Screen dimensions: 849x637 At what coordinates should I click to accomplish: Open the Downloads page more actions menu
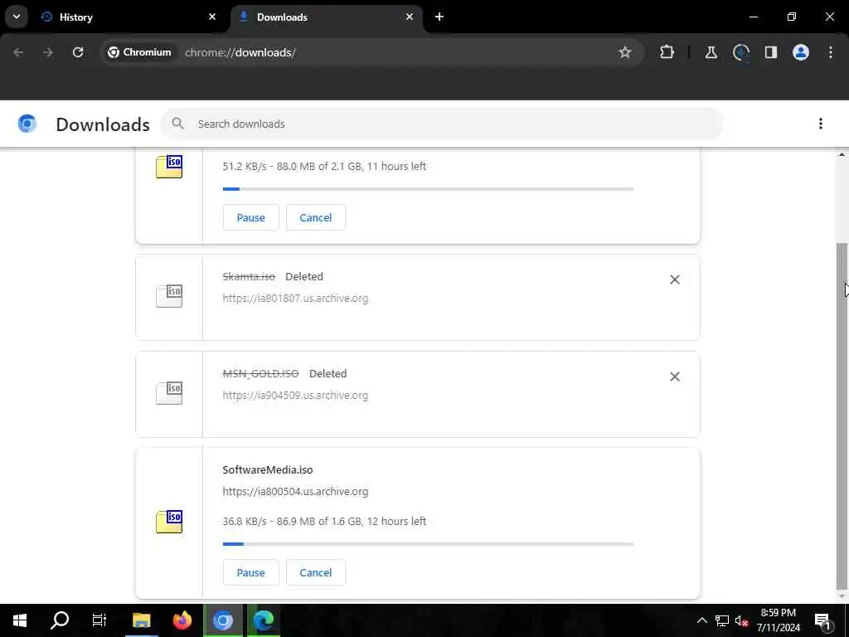click(820, 124)
